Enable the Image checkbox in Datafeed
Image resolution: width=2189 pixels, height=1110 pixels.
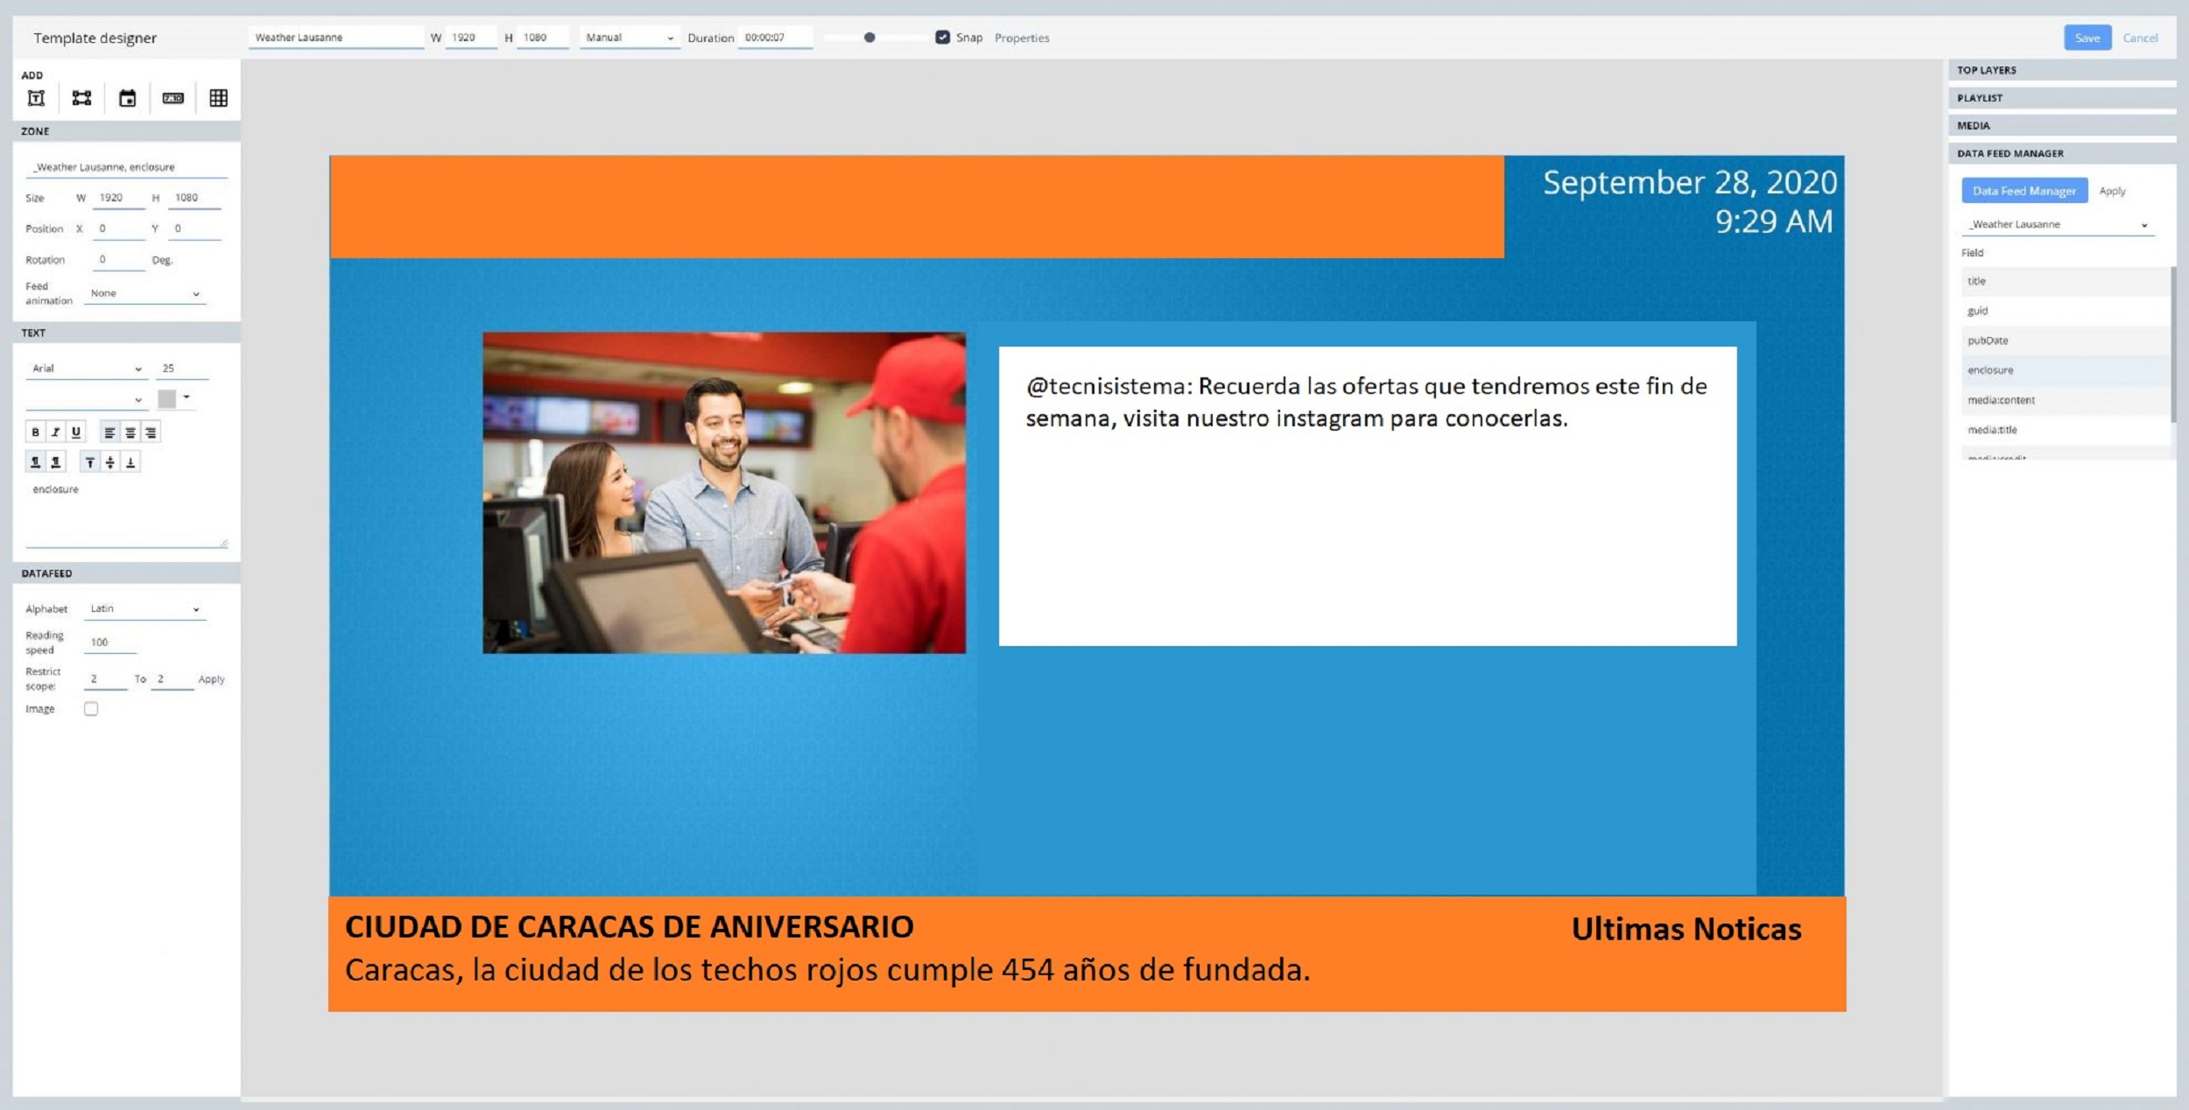click(x=91, y=709)
